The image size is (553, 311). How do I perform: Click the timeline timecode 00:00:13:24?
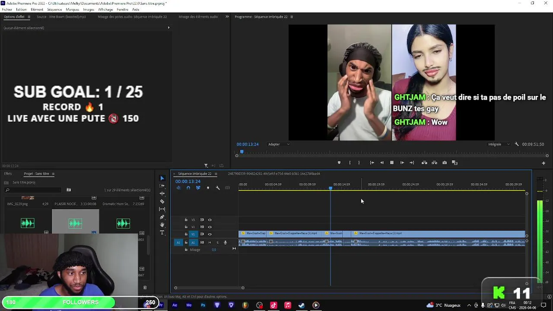(188, 181)
